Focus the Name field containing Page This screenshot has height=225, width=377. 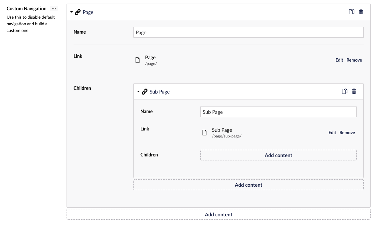(248, 32)
